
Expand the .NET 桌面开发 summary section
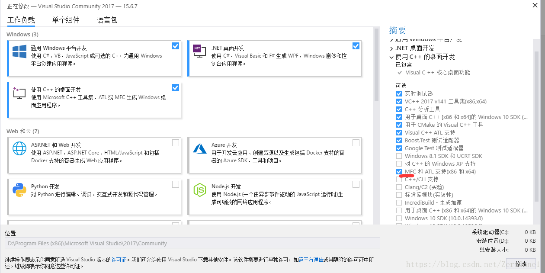391,48
